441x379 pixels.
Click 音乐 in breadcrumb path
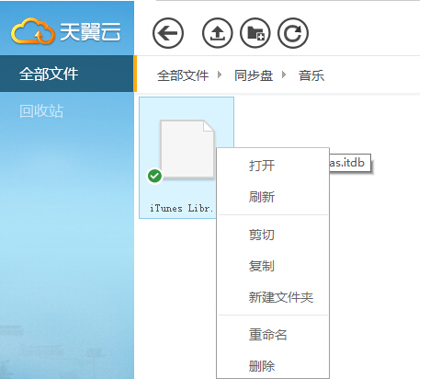[311, 75]
